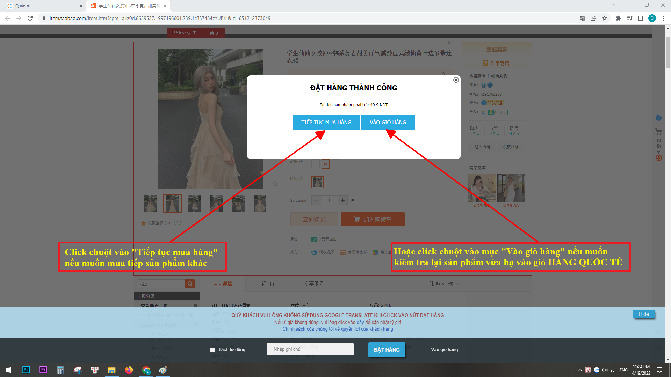
Task: Select the last product thumbnail
Action: [260, 204]
